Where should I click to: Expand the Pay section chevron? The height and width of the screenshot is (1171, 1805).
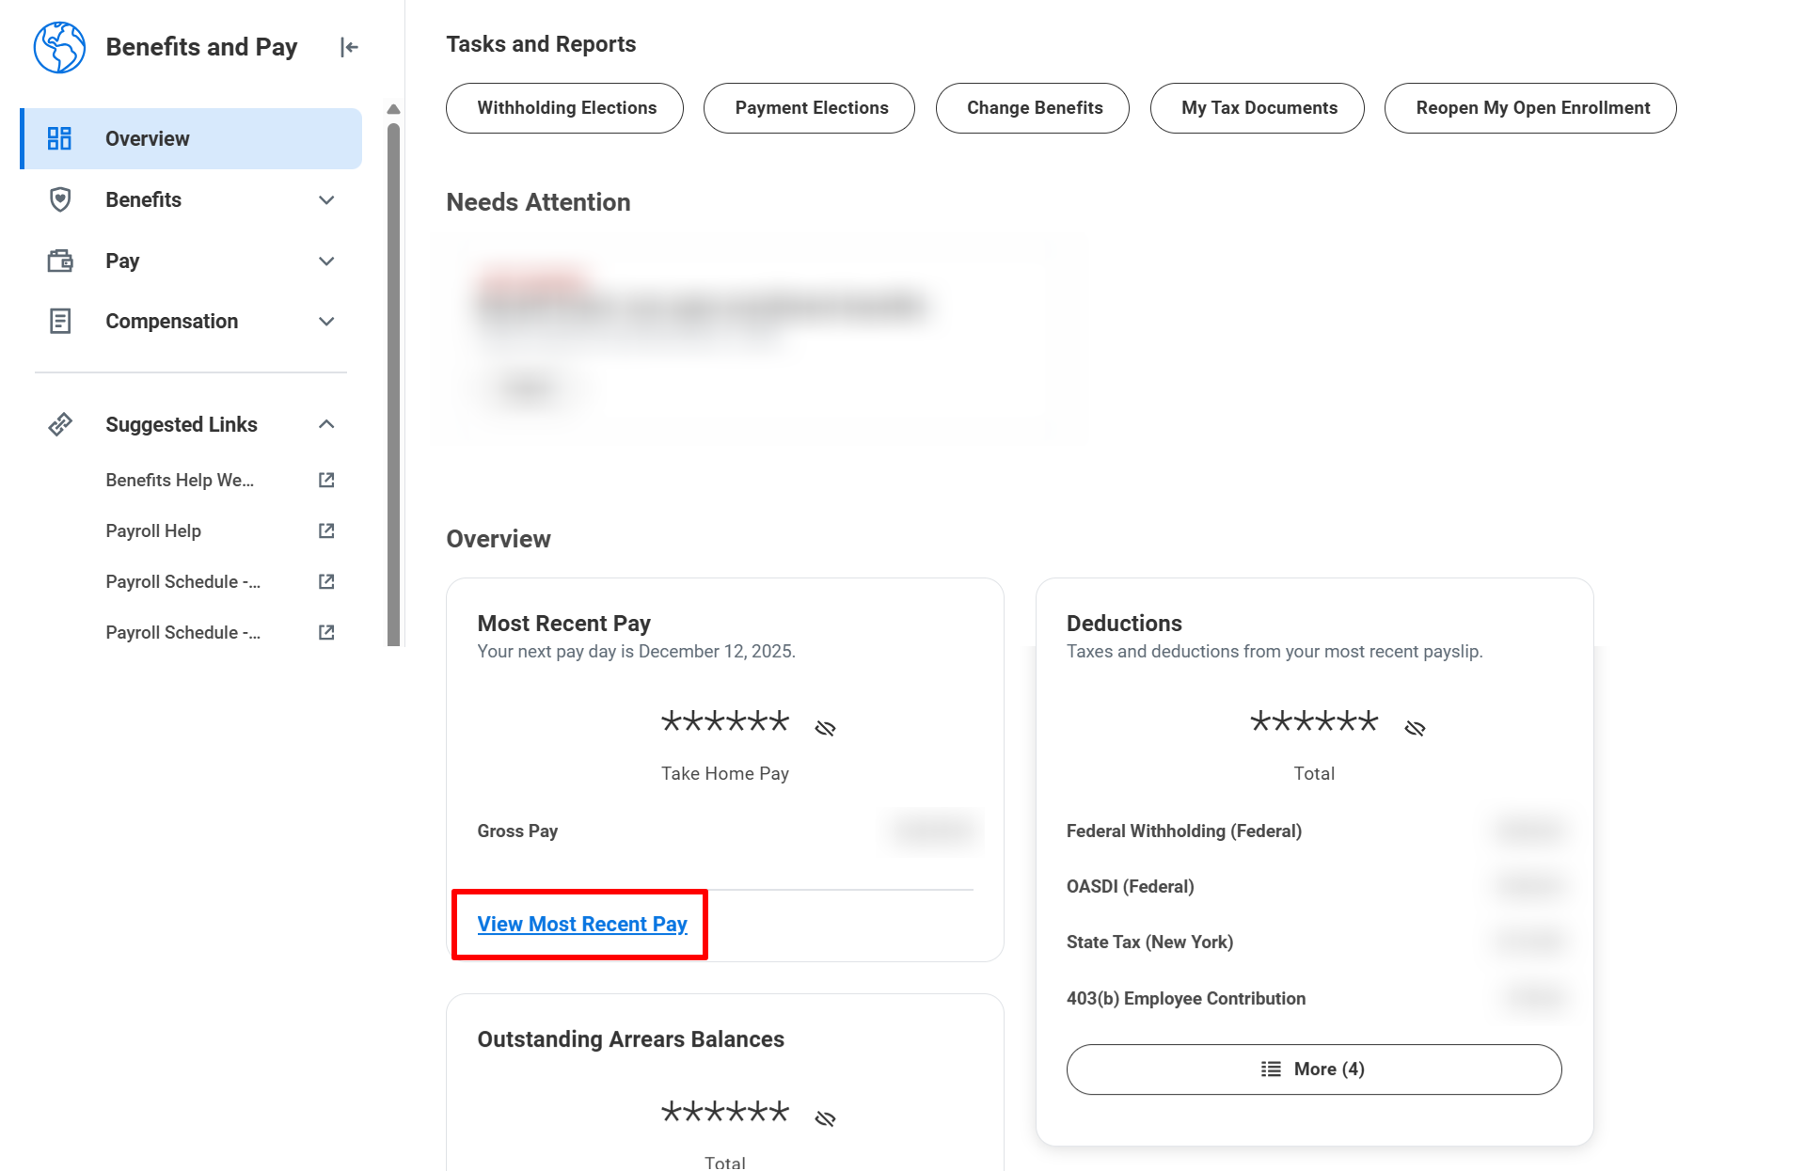(x=326, y=261)
